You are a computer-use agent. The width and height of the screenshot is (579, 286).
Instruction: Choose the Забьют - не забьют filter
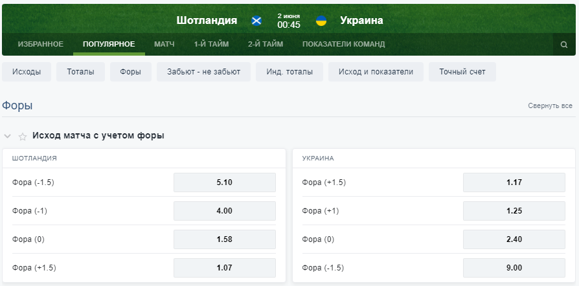tap(203, 72)
